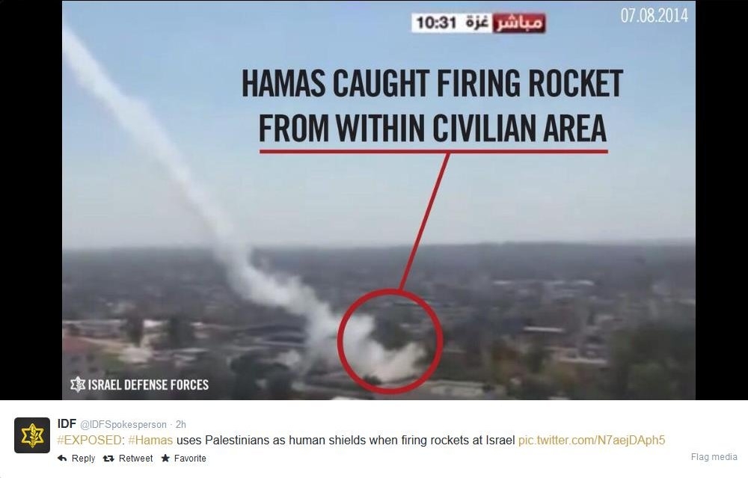This screenshot has width=748, height=478.
Task: Click the red live broadcast badge
Action: 518,23
